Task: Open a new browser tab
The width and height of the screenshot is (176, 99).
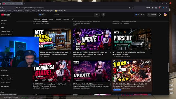Action: (x=25, y=4)
